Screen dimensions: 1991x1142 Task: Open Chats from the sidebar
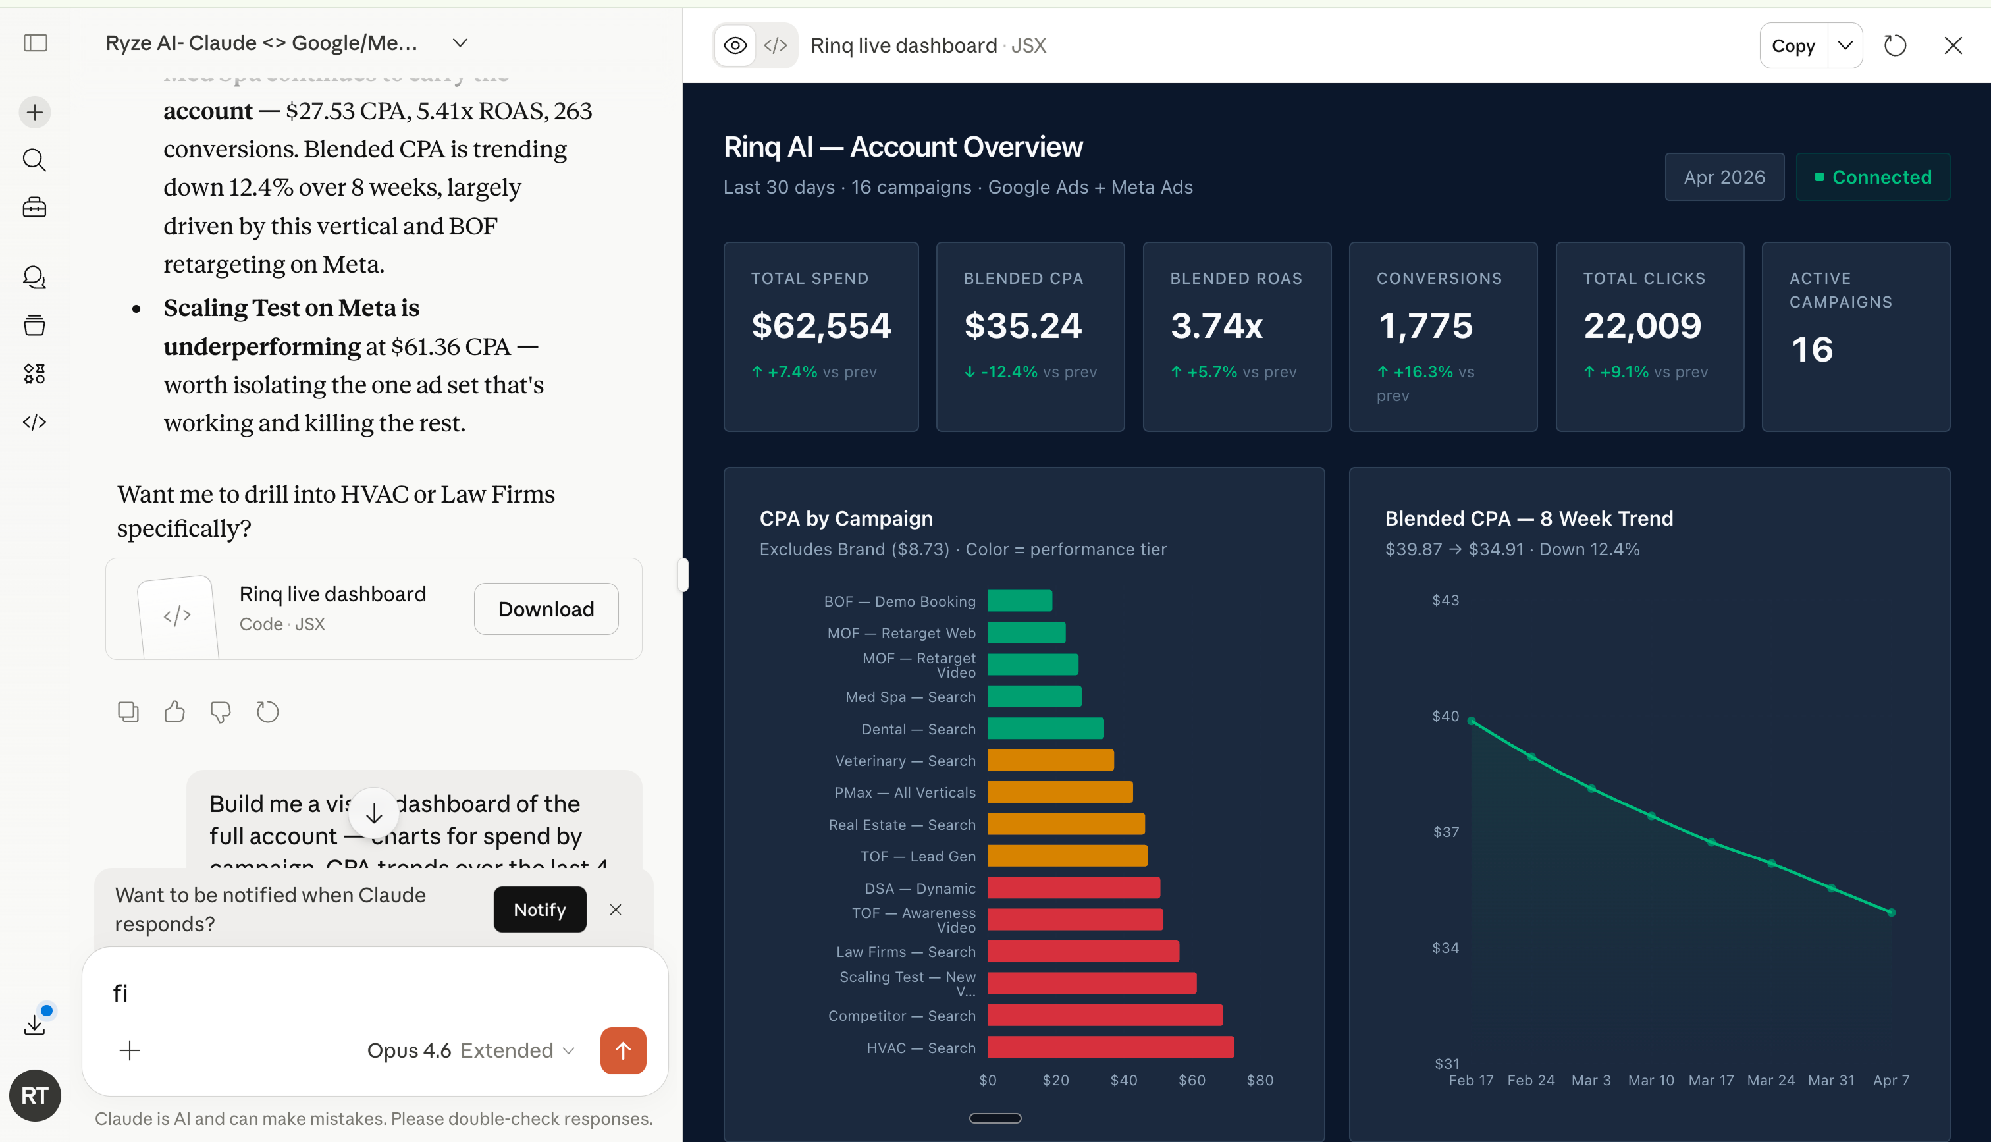[x=34, y=277]
